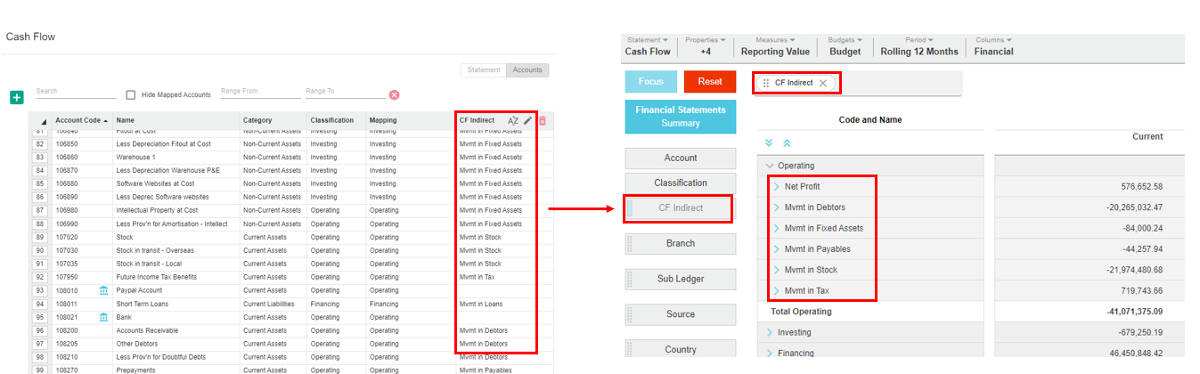Click the red clear range filter icon

click(394, 95)
